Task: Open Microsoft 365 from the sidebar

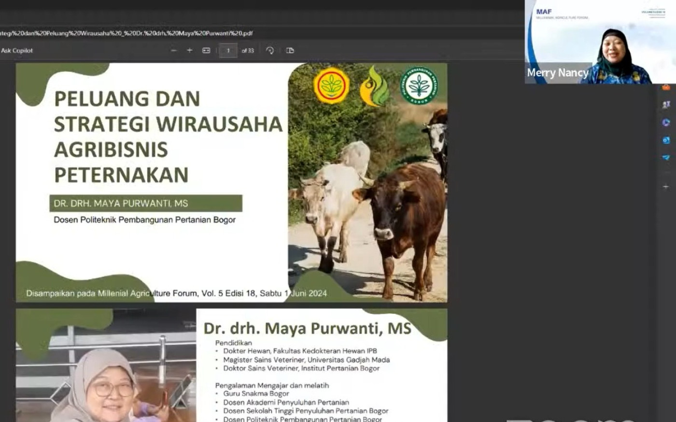Action: point(666,123)
